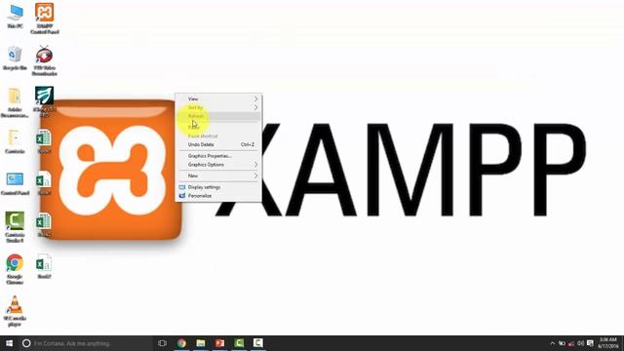Show hidden system tray icons
This screenshot has height=351, width=624.
coord(553,343)
